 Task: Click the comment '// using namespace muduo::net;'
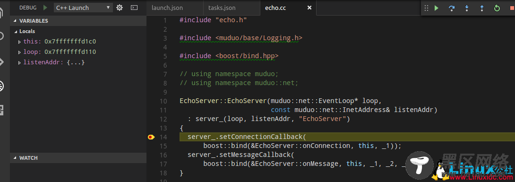(239, 83)
